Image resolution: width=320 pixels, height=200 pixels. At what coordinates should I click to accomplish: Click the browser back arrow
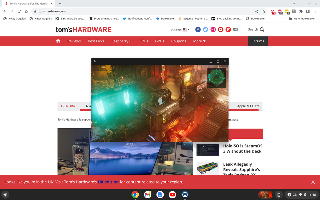[x=5, y=11]
